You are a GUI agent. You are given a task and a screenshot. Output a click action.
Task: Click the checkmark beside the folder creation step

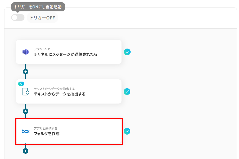pyautogui.click(x=127, y=131)
